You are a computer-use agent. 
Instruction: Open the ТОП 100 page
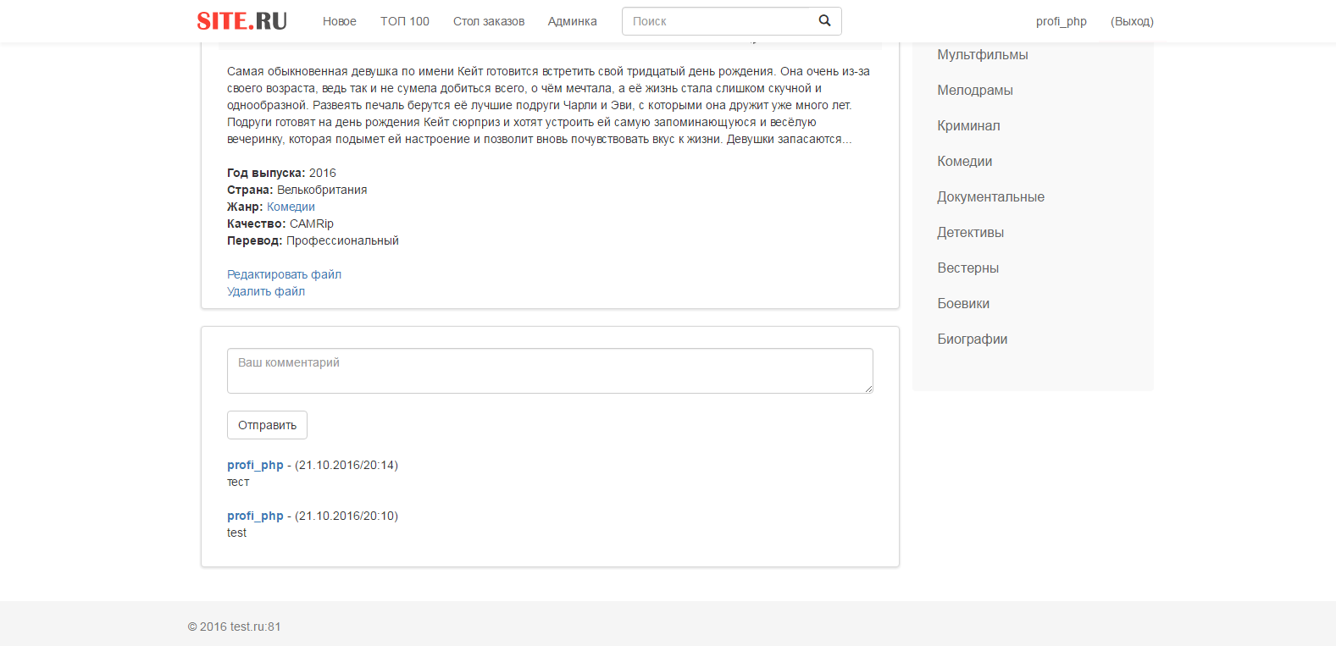pyautogui.click(x=405, y=21)
